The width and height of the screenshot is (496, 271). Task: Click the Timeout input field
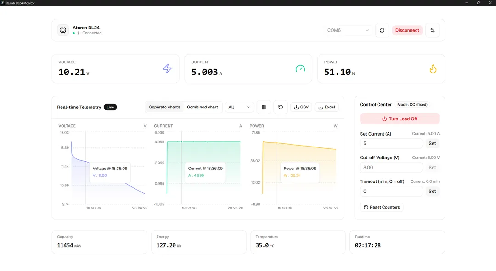click(x=391, y=192)
